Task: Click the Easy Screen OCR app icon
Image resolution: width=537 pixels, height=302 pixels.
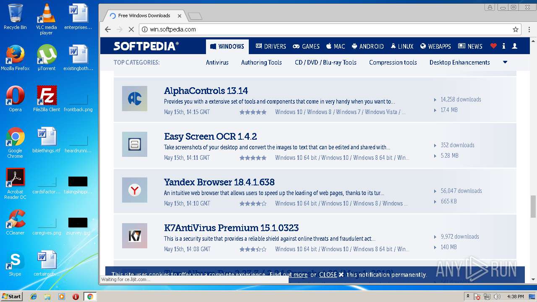Action: pyautogui.click(x=135, y=144)
